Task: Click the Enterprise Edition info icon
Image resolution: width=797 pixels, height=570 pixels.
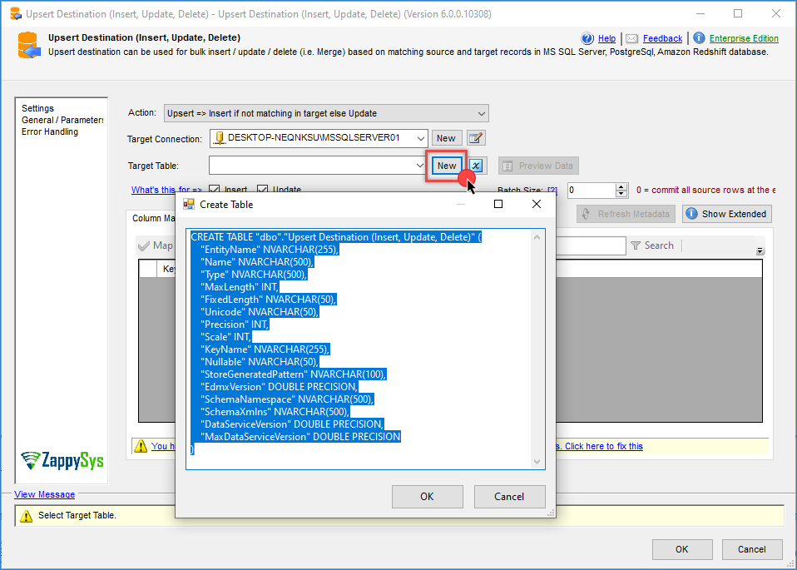Action: point(699,38)
